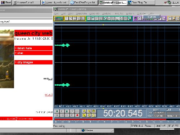
Task: Click the yellow cursor marker above waveform
Action: [103, 25]
